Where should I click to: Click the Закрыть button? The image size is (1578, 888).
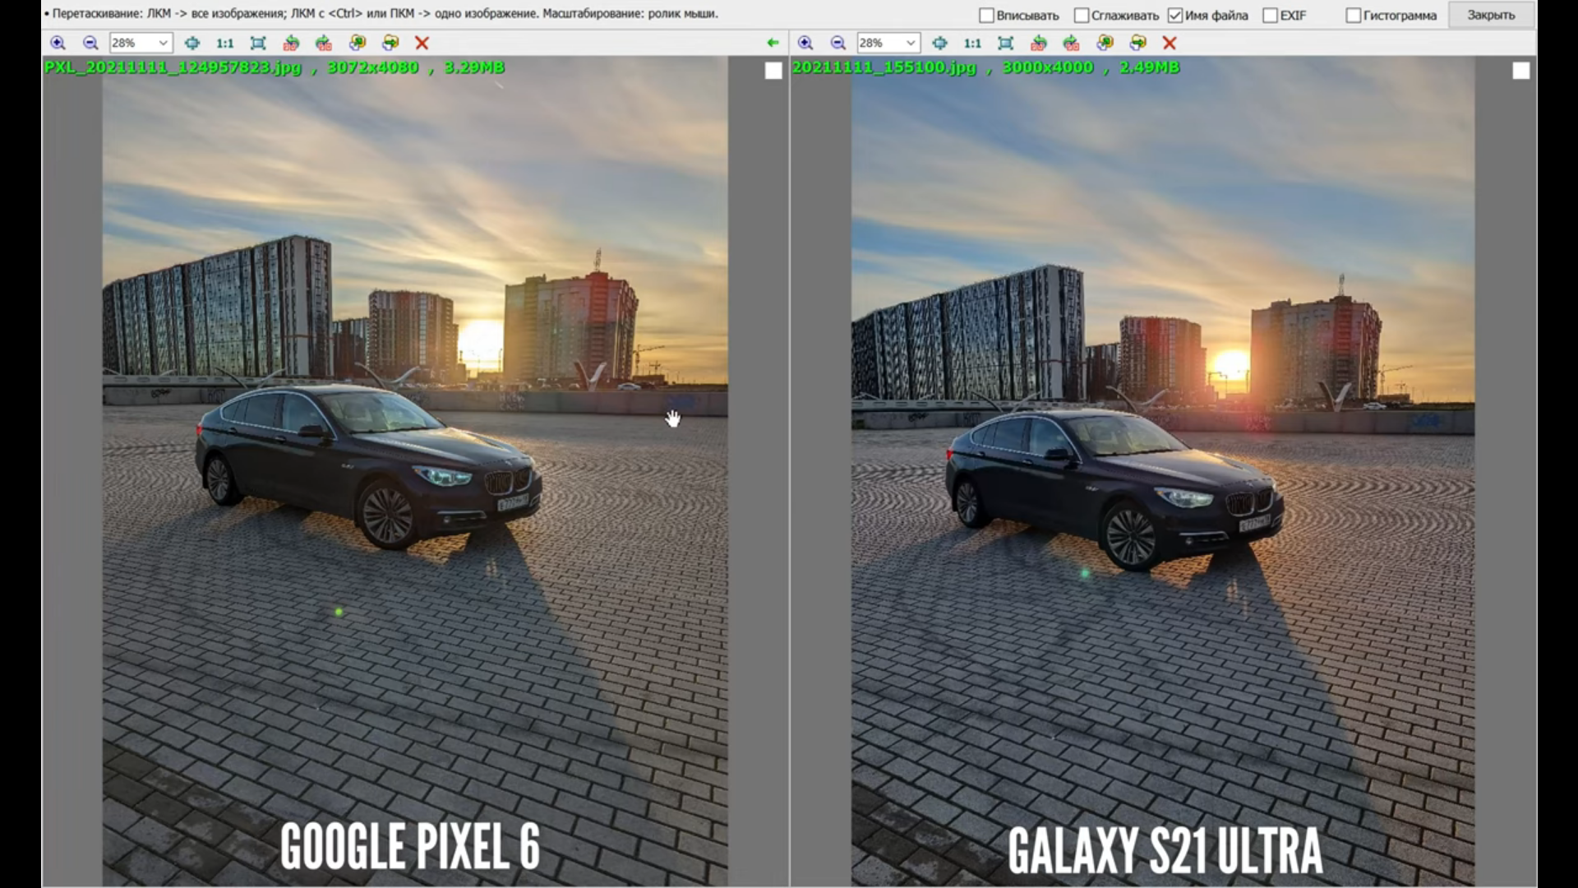1491,16
